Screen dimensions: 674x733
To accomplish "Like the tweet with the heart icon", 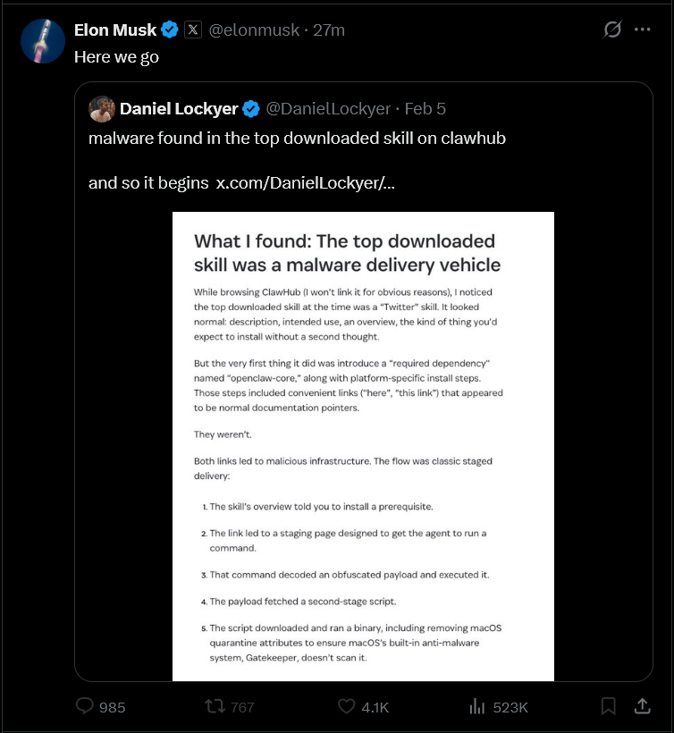I will [346, 706].
